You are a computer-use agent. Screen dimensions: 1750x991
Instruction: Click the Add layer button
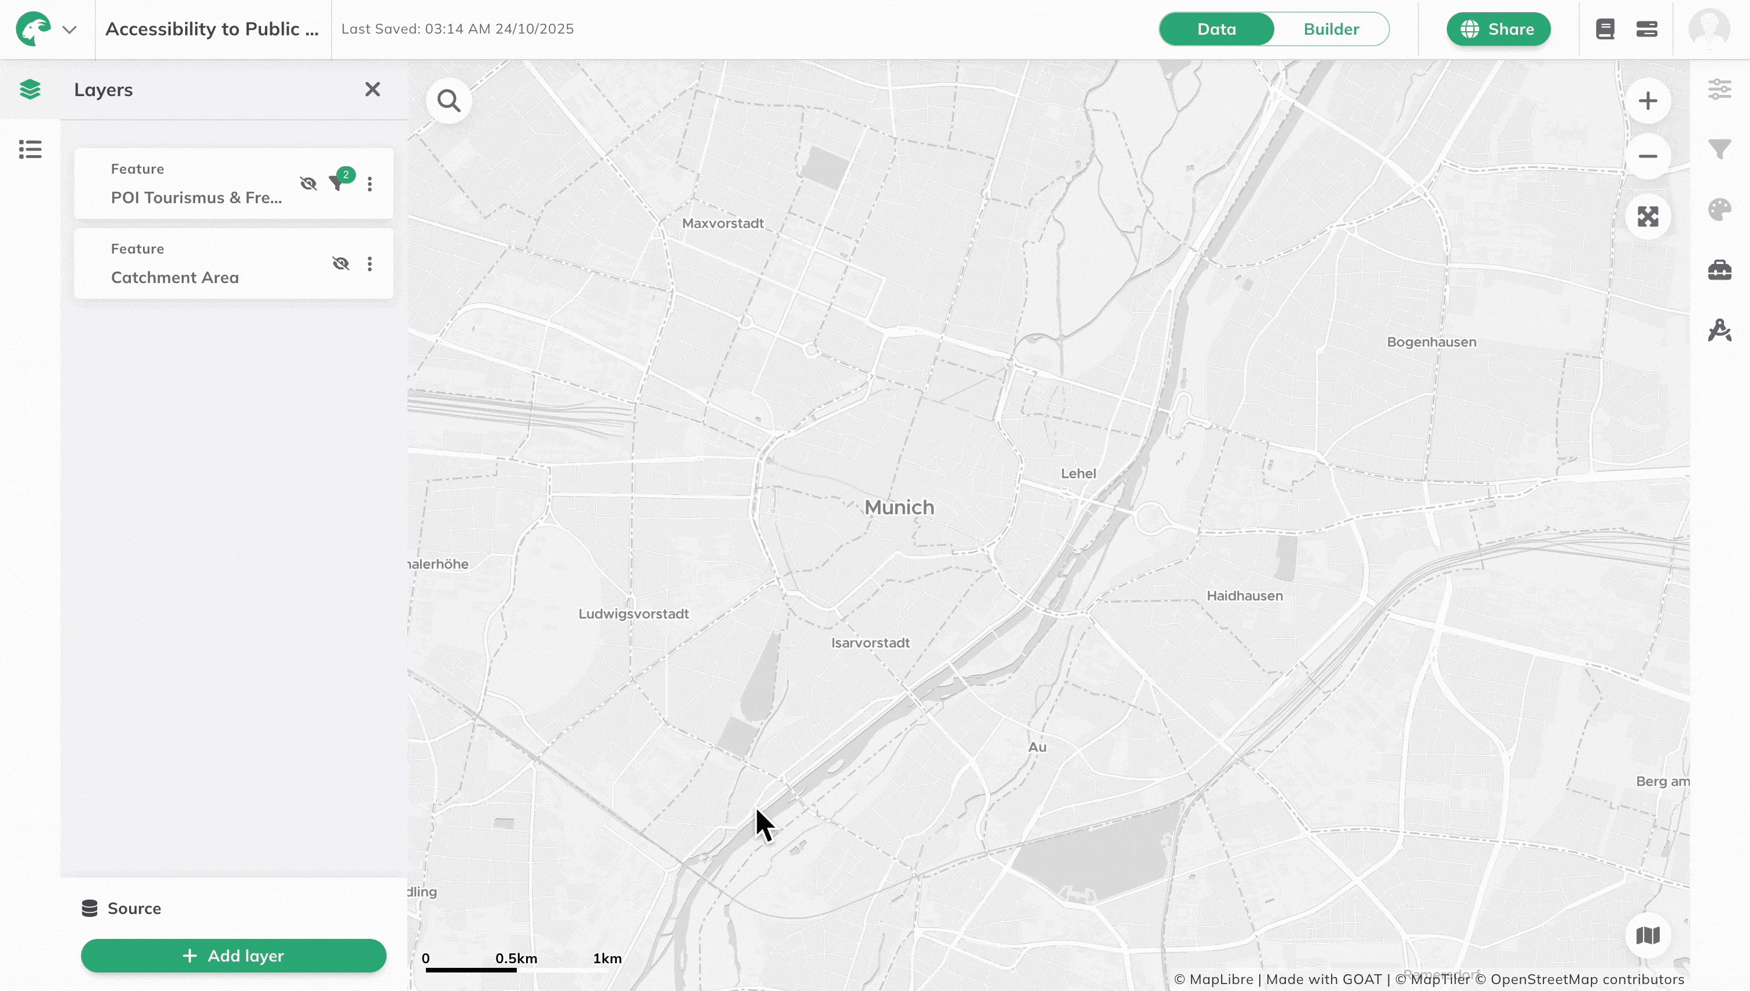point(234,956)
